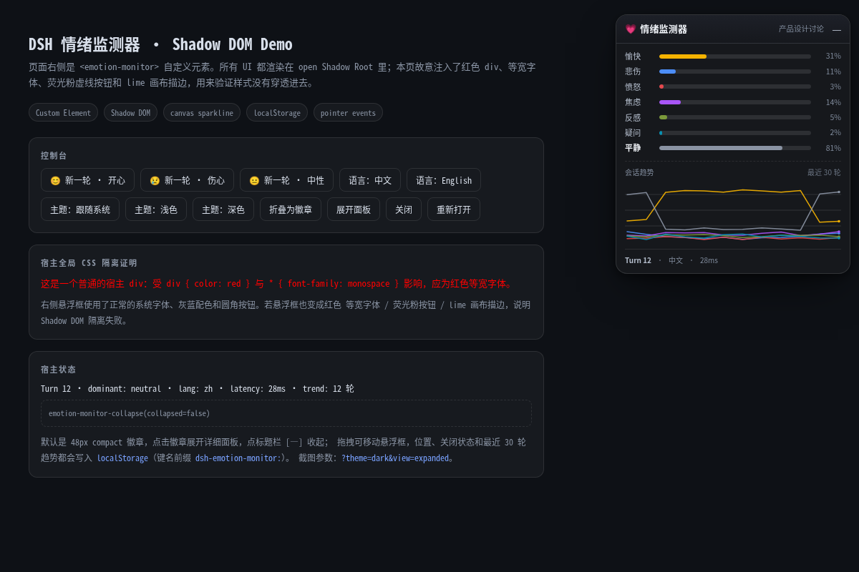Screen dimensions: 859x572
Task: Click the 控制台 section heading
Action: tap(54, 156)
